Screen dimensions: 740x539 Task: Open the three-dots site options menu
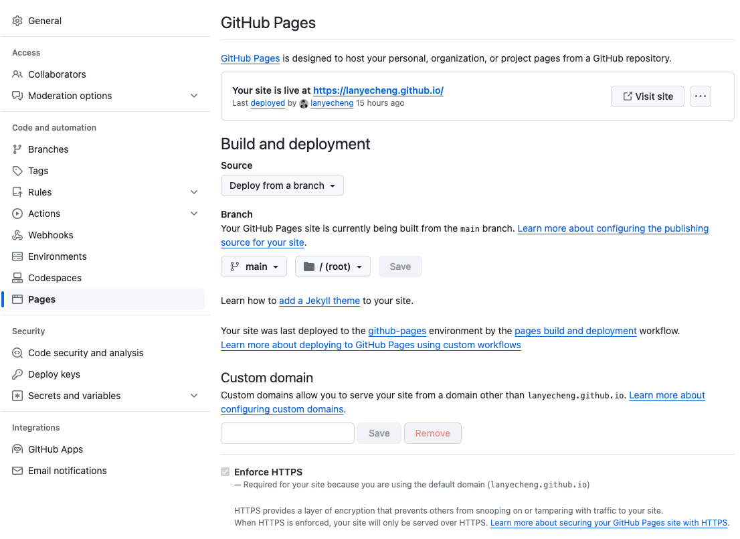(x=701, y=96)
